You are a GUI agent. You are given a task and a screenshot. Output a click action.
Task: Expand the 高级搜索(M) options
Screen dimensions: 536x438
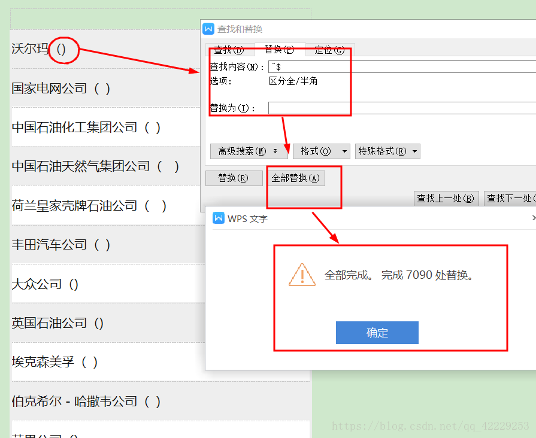[x=249, y=151]
